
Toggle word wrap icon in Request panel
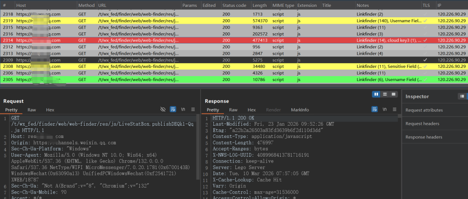pyautogui.click(x=173, y=110)
